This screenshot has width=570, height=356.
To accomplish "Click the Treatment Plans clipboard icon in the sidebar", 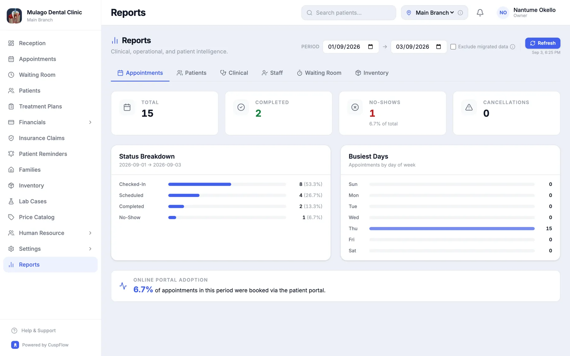I will pyautogui.click(x=11, y=106).
